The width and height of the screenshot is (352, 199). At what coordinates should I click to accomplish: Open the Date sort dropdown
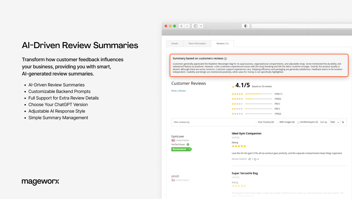(334, 122)
